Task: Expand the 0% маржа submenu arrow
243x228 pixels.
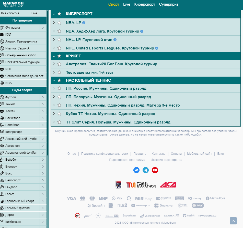Action: pos(43,28)
